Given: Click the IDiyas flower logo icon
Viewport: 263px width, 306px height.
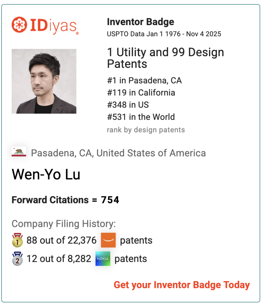Looking at the screenshot, I should coord(19,25).
